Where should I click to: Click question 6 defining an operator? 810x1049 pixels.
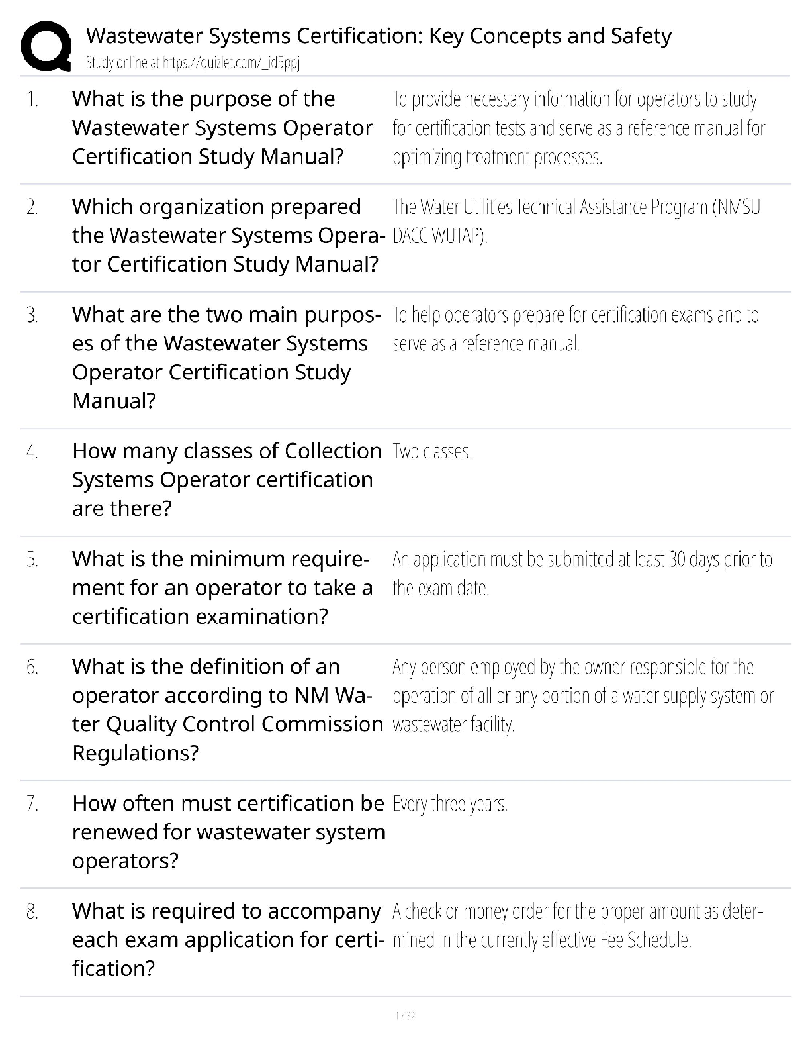228,709
